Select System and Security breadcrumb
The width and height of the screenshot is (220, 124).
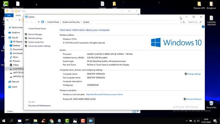pos(71,22)
